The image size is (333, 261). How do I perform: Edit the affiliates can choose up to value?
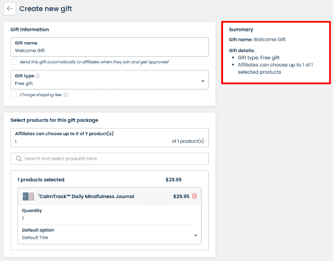point(90,141)
